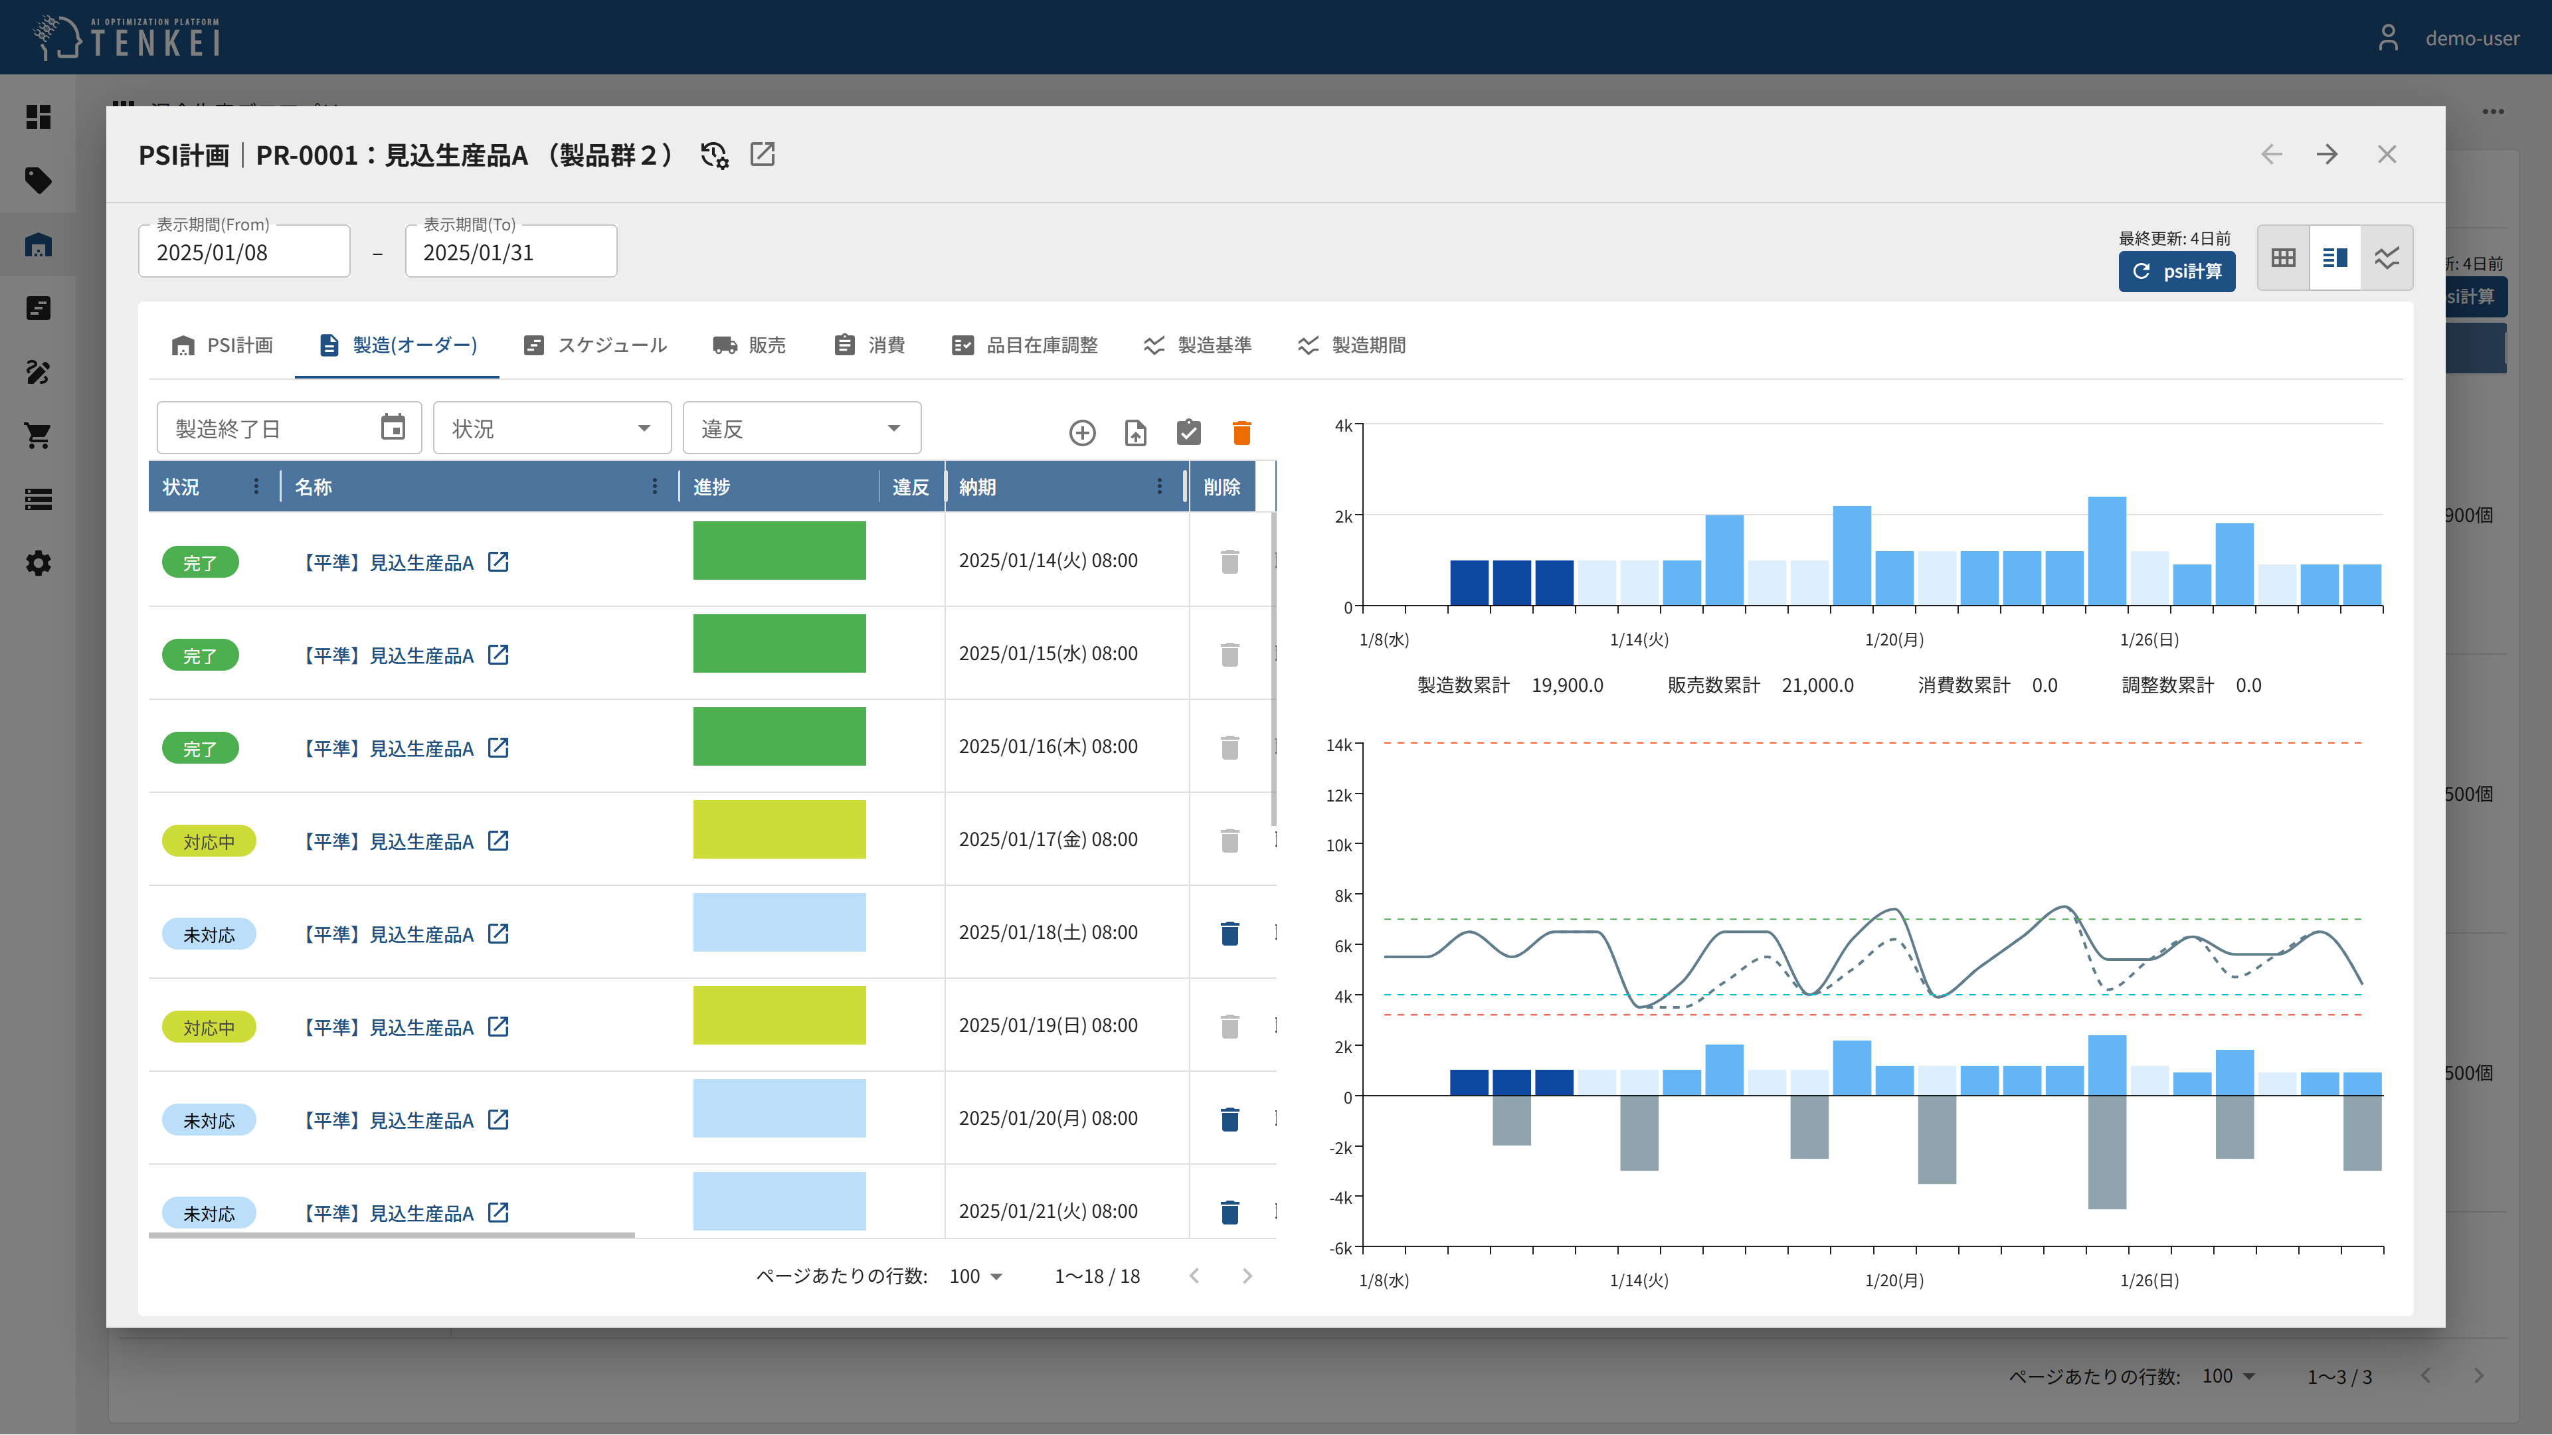Switch to split list-chart view toggle

click(2335, 258)
